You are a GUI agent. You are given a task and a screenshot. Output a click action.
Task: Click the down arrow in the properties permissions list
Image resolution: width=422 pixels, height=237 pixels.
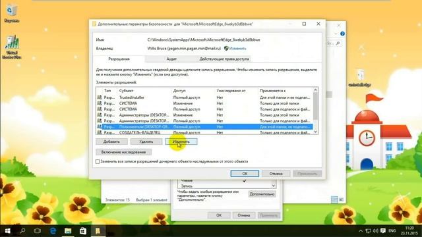274,186
